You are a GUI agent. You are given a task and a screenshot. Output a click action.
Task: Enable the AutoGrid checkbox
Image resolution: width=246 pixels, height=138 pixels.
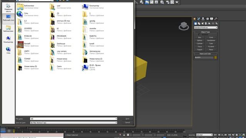point(199,34)
